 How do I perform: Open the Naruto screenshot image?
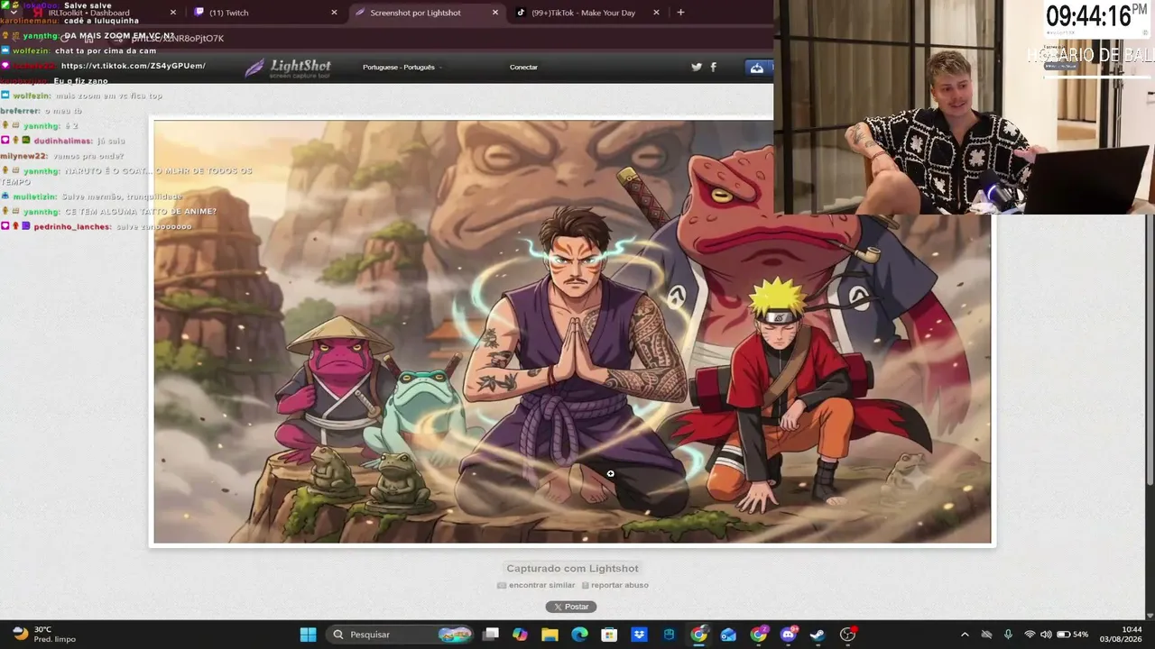point(572,332)
